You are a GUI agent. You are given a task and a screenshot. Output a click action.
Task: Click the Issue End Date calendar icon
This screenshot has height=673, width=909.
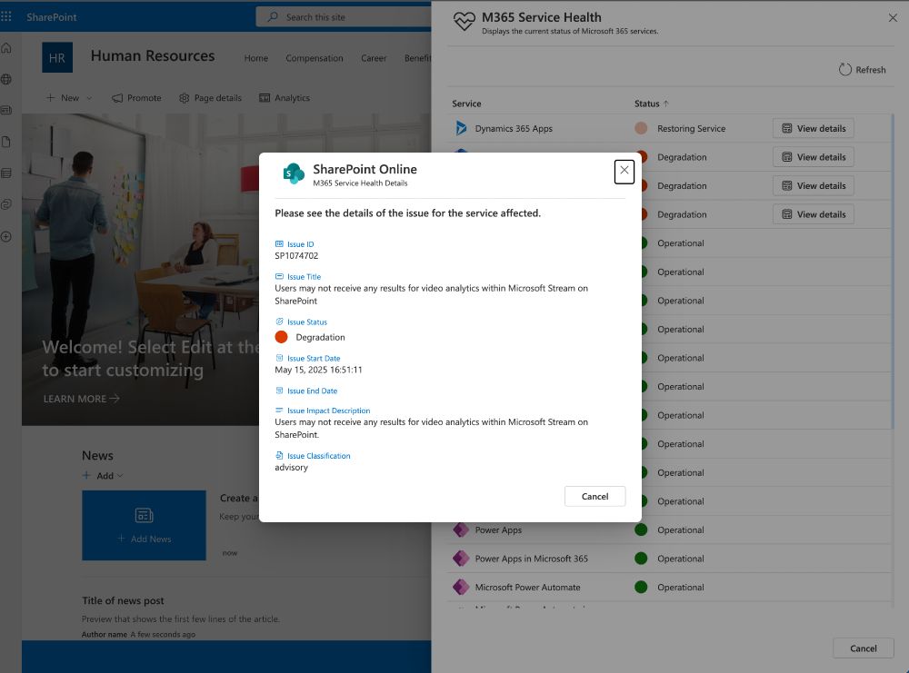click(279, 391)
